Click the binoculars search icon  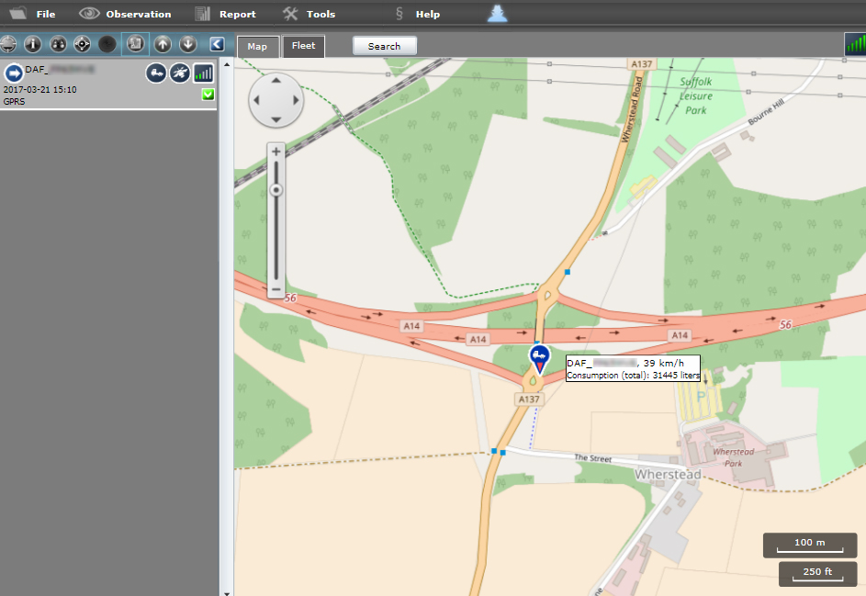(58, 44)
